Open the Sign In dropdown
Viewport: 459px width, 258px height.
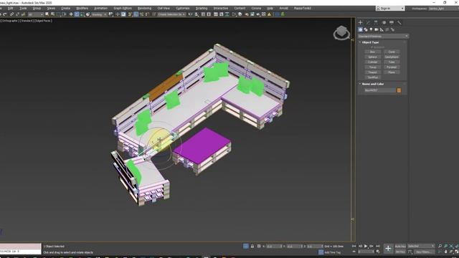390,9
